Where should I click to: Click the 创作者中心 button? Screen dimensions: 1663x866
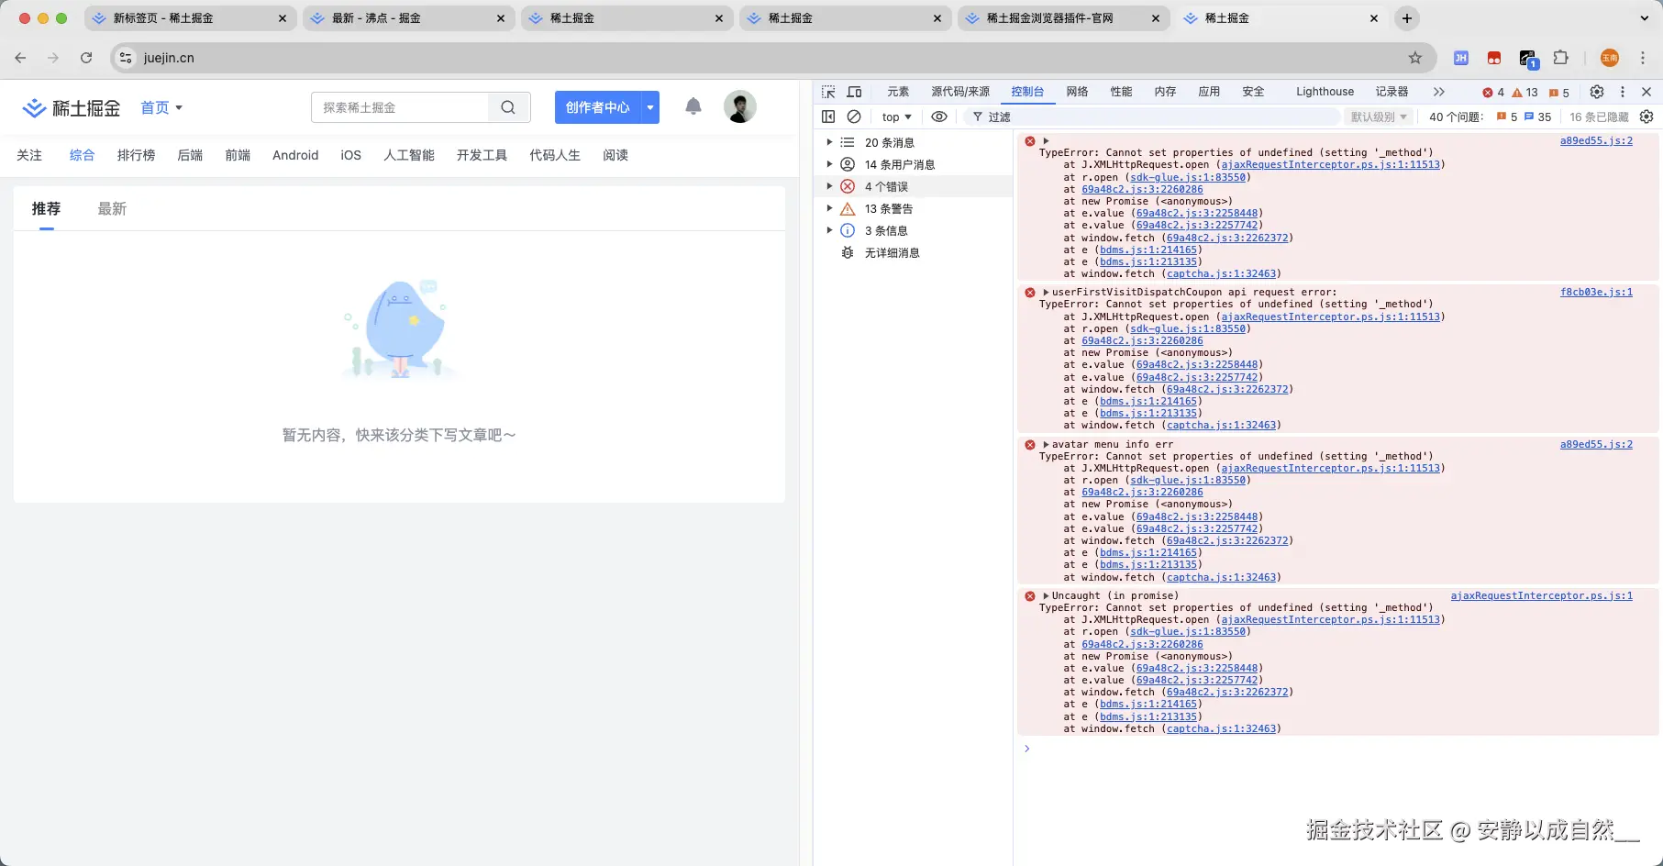pos(595,107)
